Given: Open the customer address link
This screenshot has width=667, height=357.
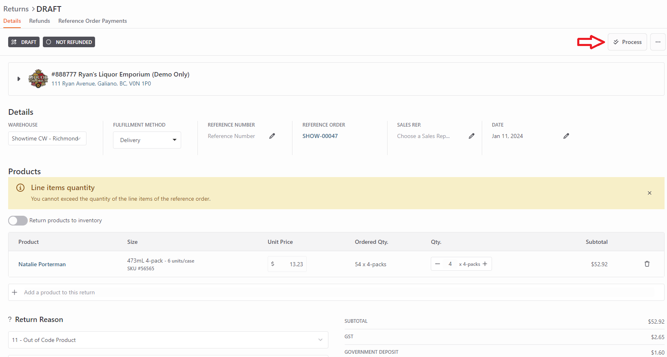Looking at the screenshot, I should 101,83.
